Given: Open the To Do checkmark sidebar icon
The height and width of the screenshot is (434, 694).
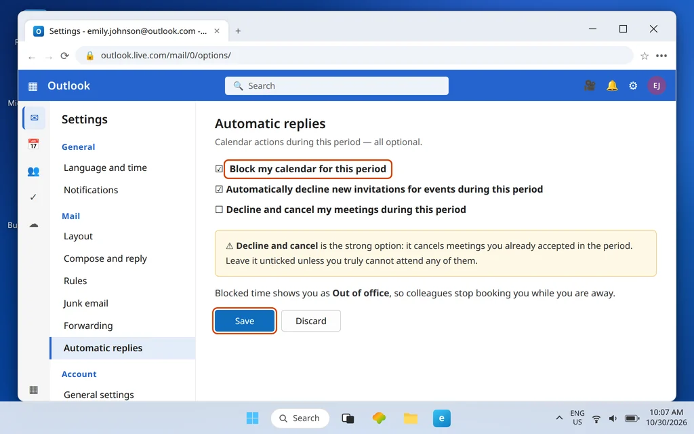Looking at the screenshot, I should (33, 197).
